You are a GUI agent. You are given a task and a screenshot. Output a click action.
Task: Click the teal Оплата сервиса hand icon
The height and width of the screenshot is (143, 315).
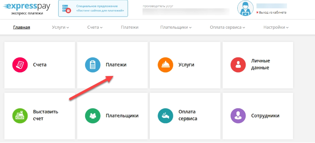(165, 116)
